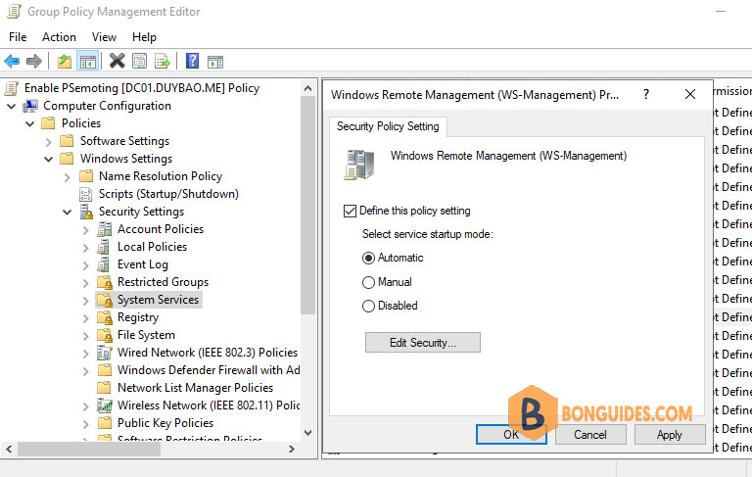Click the System Services folder-lock icon
Viewport: 752px width, 477px height.
105,300
